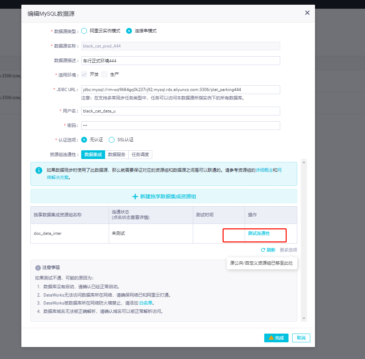Click the doc_data_inter resource group cell
Screen dimensions: 365x359
pos(70,233)
